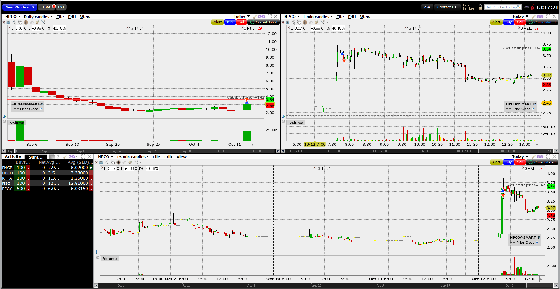Select text annotation tool in 15 min chart
This screenshot has width=560, height=289.
(x=101, y=162)
